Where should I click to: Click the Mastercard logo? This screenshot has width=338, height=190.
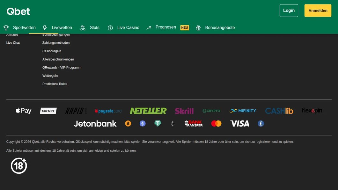click(216, 123)
